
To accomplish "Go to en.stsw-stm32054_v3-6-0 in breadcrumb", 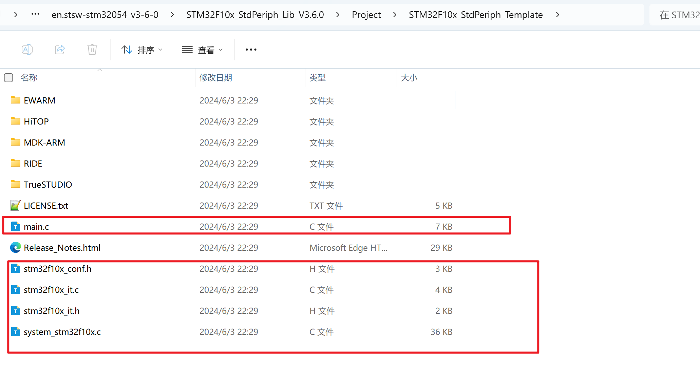I will [105, 15].
